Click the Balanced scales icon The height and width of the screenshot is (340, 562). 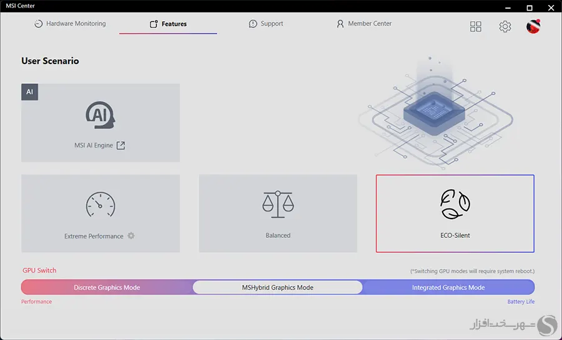coord(278,204)
